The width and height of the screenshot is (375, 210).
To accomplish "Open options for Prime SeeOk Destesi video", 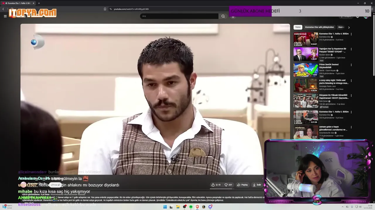I will (351, 65).
